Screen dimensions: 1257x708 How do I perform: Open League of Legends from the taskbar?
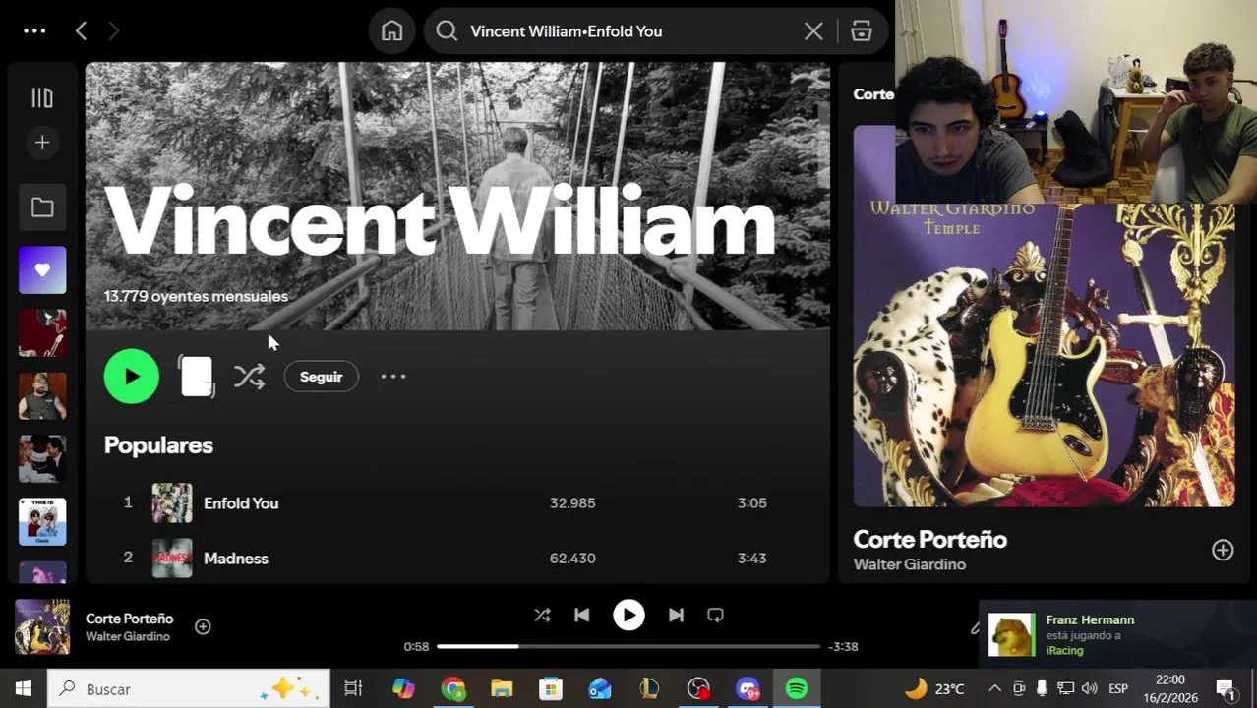649,689
